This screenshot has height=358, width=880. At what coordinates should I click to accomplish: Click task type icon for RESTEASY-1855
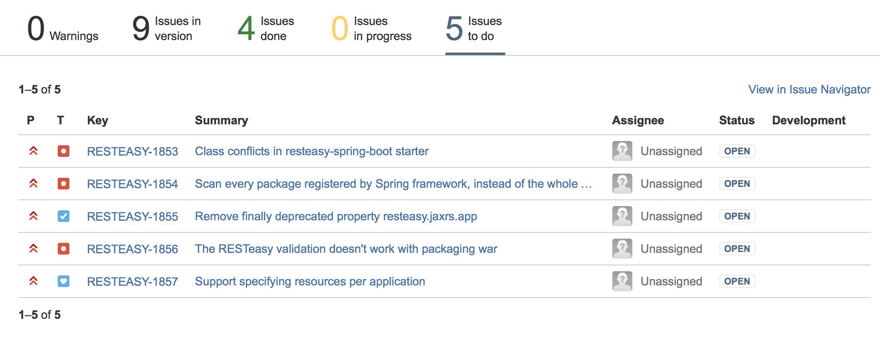pos(64,216)
